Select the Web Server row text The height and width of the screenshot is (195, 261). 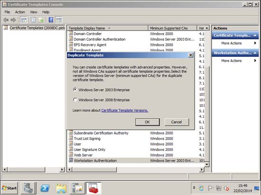click(83, 155)
